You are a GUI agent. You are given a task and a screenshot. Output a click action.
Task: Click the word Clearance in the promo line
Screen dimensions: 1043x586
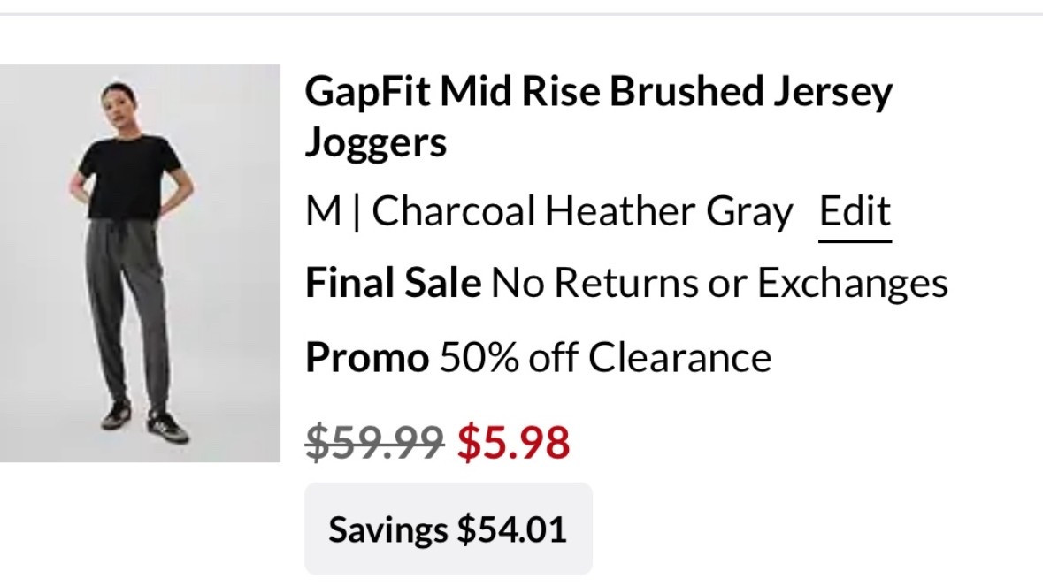tap(679, 358)
